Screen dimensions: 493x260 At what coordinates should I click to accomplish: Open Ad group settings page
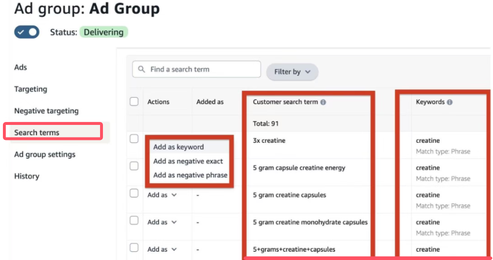click(x=45, y=154)
